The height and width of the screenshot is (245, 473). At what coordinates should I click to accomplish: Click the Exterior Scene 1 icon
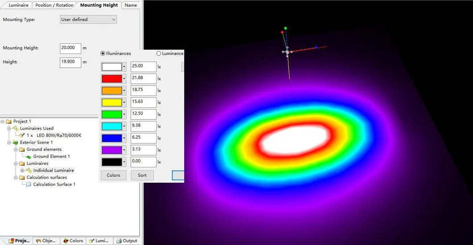[x=15, y=142]
